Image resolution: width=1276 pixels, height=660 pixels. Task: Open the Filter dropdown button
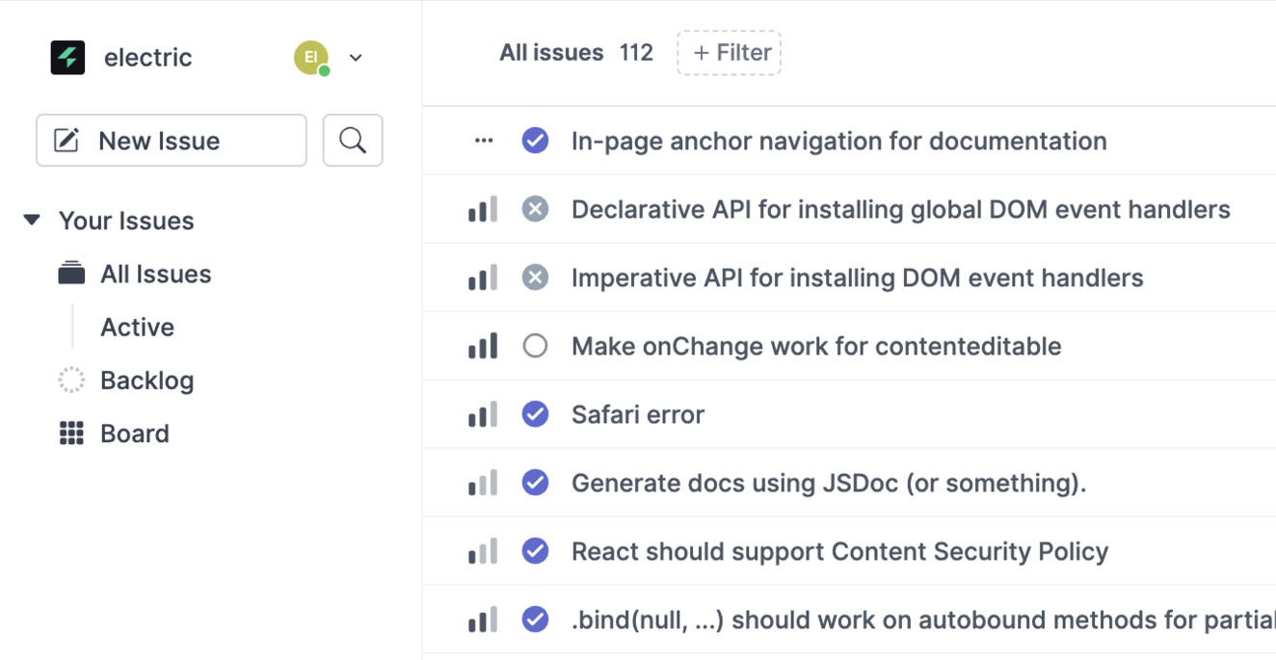coord(729,53)
